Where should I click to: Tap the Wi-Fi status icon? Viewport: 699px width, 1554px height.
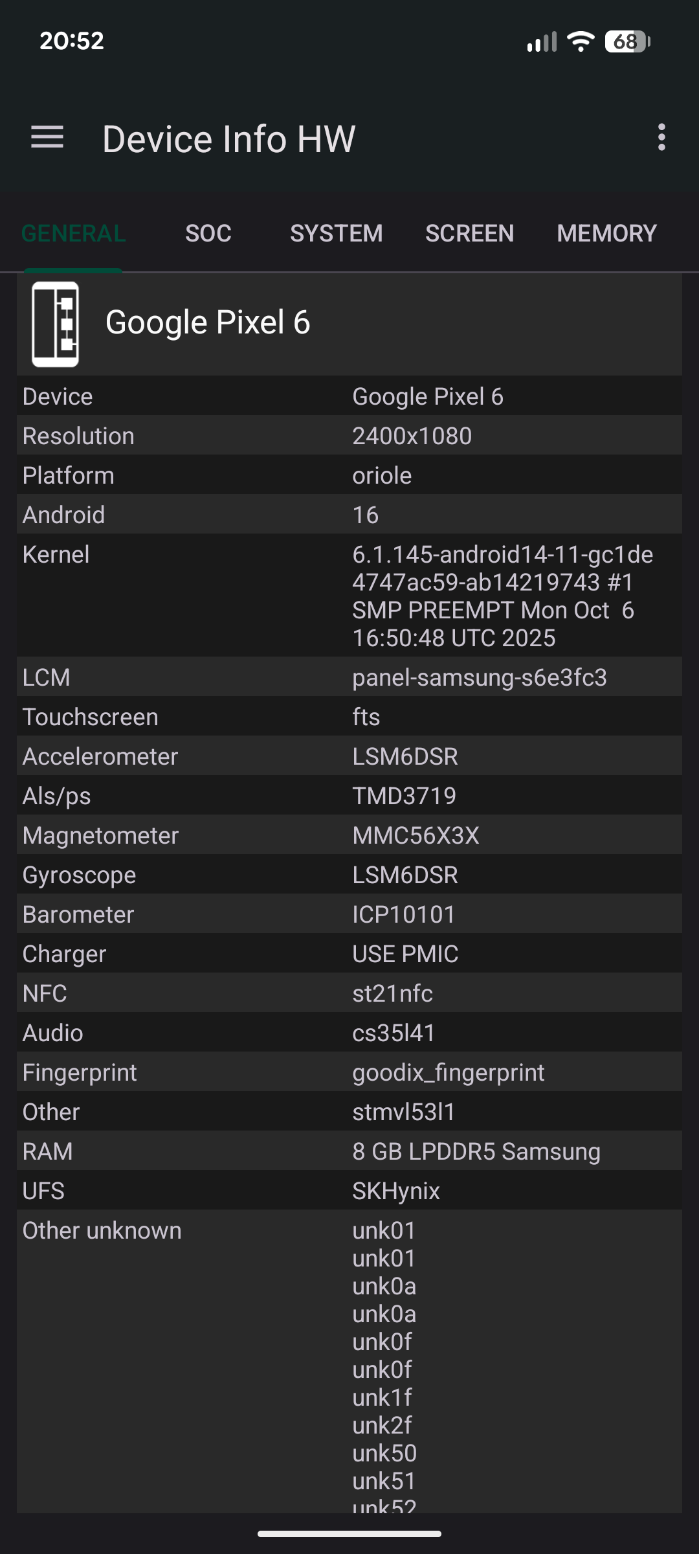(581, 41)
